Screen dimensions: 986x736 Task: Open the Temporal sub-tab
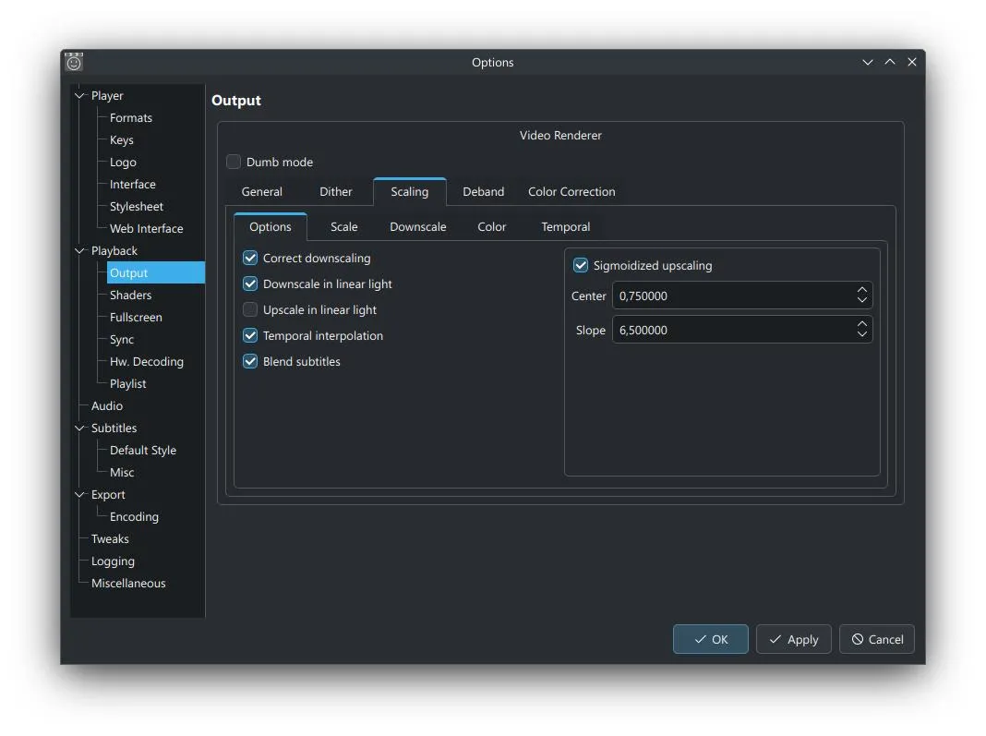(565, 227)
